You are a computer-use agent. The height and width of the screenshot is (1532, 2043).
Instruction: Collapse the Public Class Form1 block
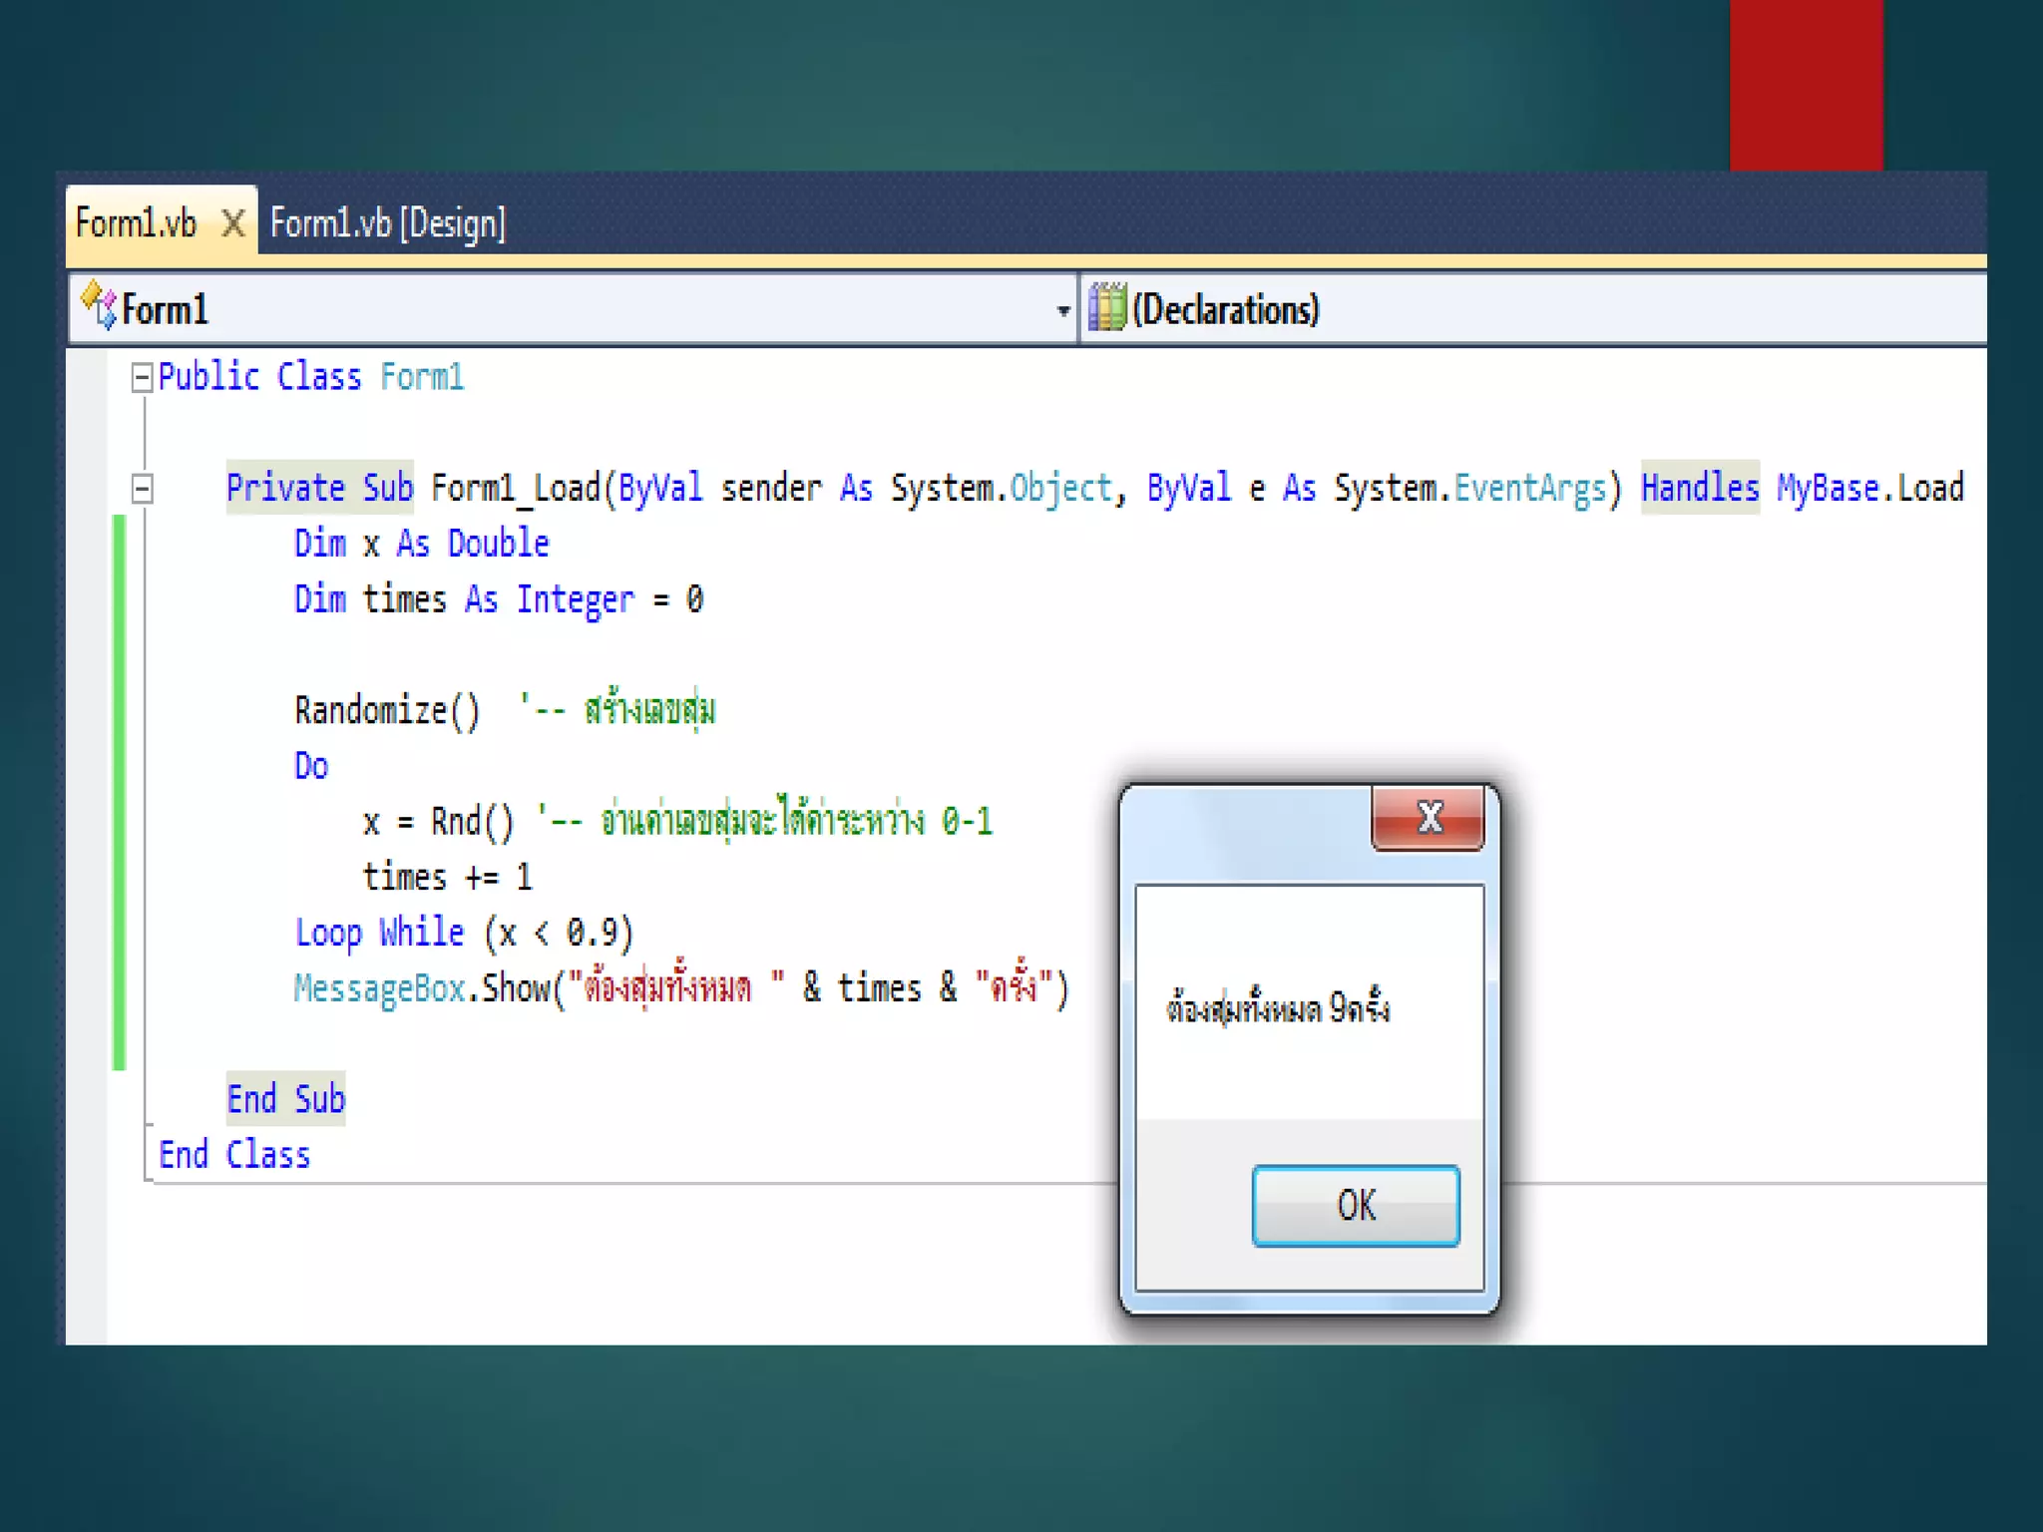(x=142, y=377)
